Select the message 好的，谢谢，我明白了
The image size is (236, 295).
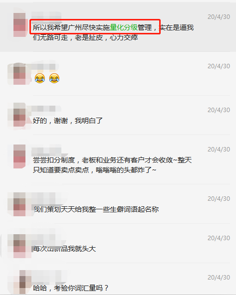click(68, 121)
